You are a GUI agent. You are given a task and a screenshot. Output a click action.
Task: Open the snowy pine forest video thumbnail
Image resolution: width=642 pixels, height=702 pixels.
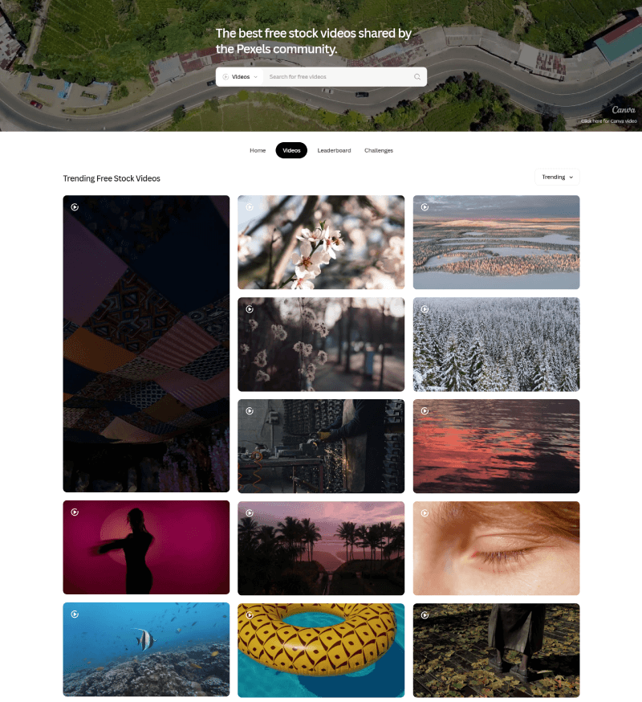[496, 345]
